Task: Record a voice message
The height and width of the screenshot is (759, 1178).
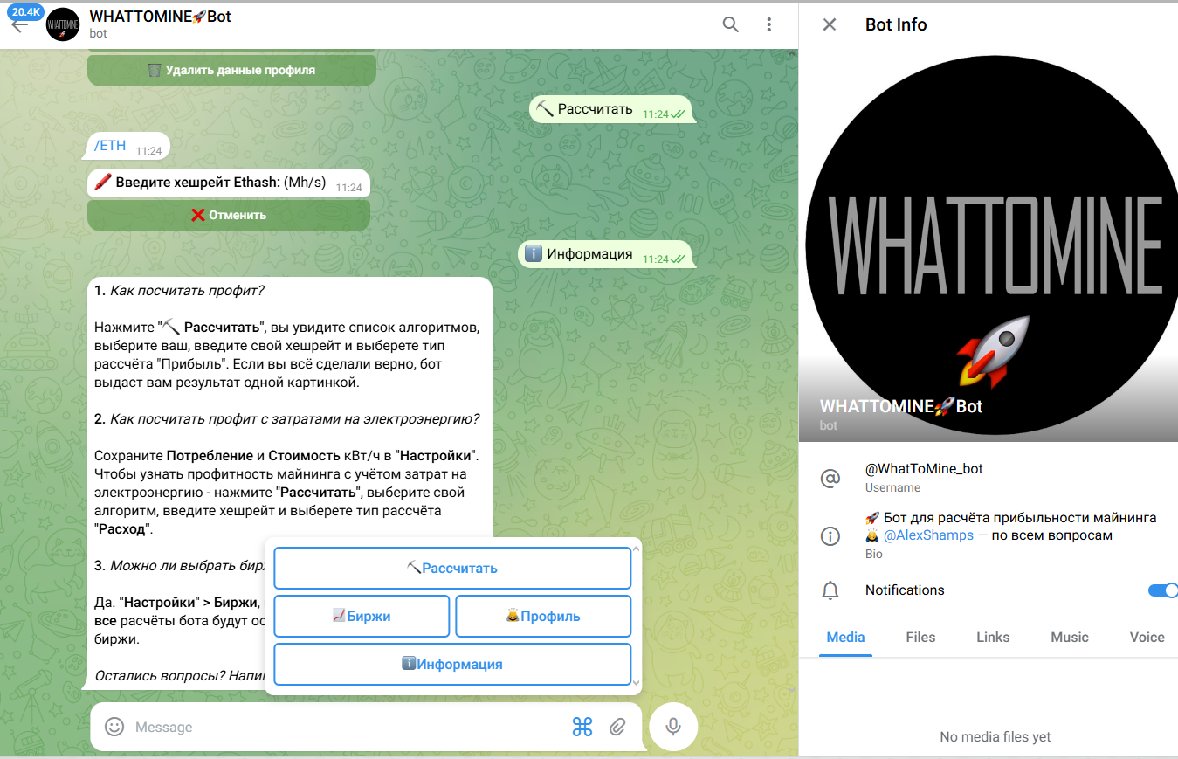Action: coord(673,727)
